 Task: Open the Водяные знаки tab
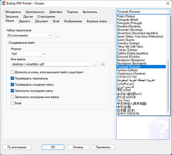click(97, 21)
